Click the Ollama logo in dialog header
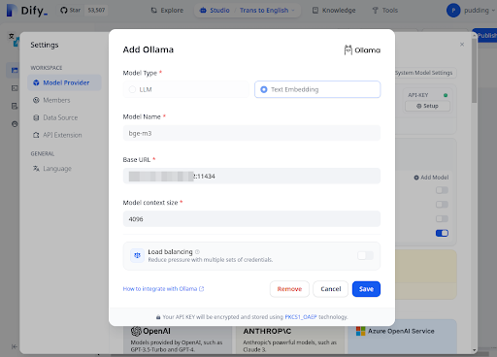The height and width of the screenshot is (357, 497). click(x=362, y=50)
